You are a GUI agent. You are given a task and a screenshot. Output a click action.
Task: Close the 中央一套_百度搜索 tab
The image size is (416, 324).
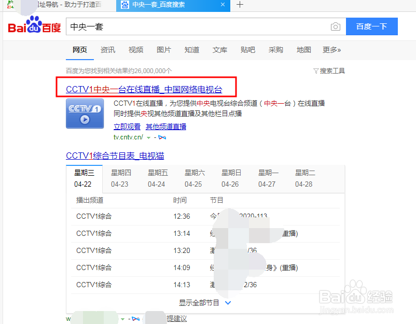click(223, 5)
